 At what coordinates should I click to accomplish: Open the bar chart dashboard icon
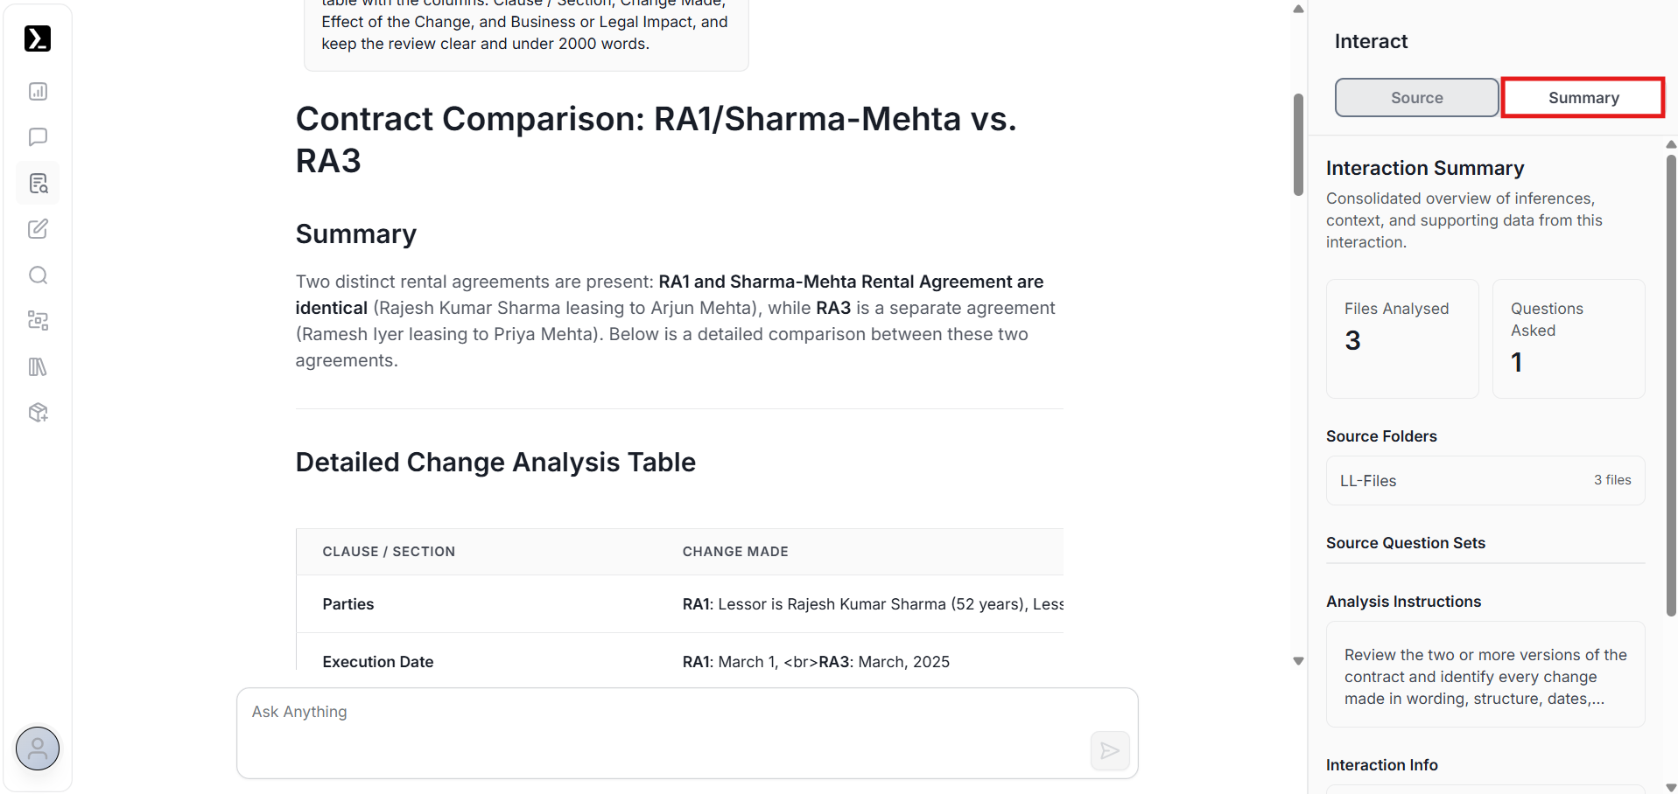click(38, 92)
